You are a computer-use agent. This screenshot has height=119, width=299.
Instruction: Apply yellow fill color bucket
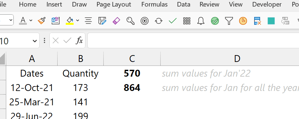pos(70,21)
